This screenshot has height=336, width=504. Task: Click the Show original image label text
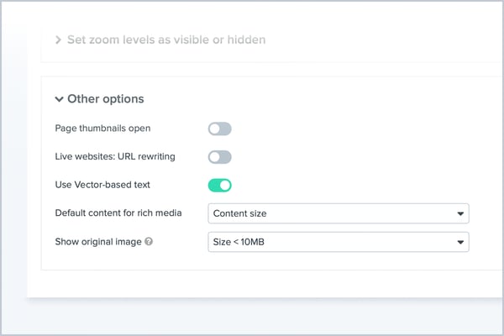pyautogui.click(x=97, y=242)
